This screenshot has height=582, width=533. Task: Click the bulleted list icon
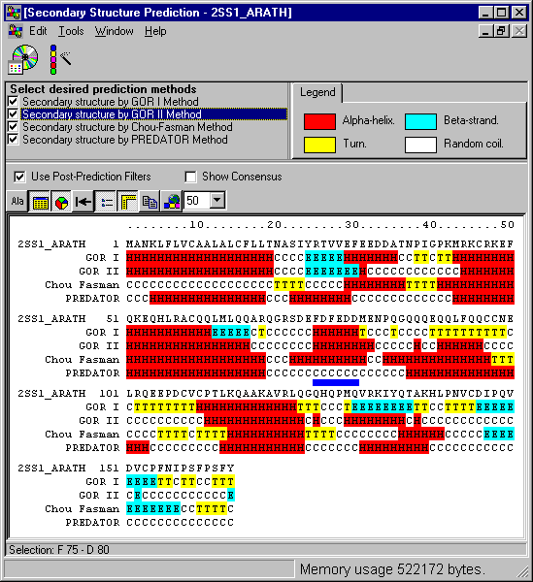[x=106, y=202]
